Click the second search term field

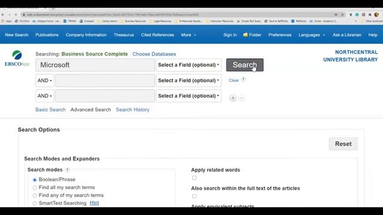(x=105, y=81)
